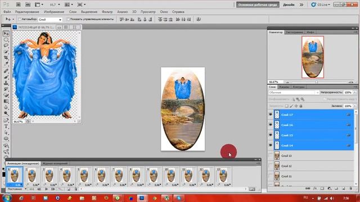Add a layer style via fx icon
Screen dimensions: 360x202
315,189
